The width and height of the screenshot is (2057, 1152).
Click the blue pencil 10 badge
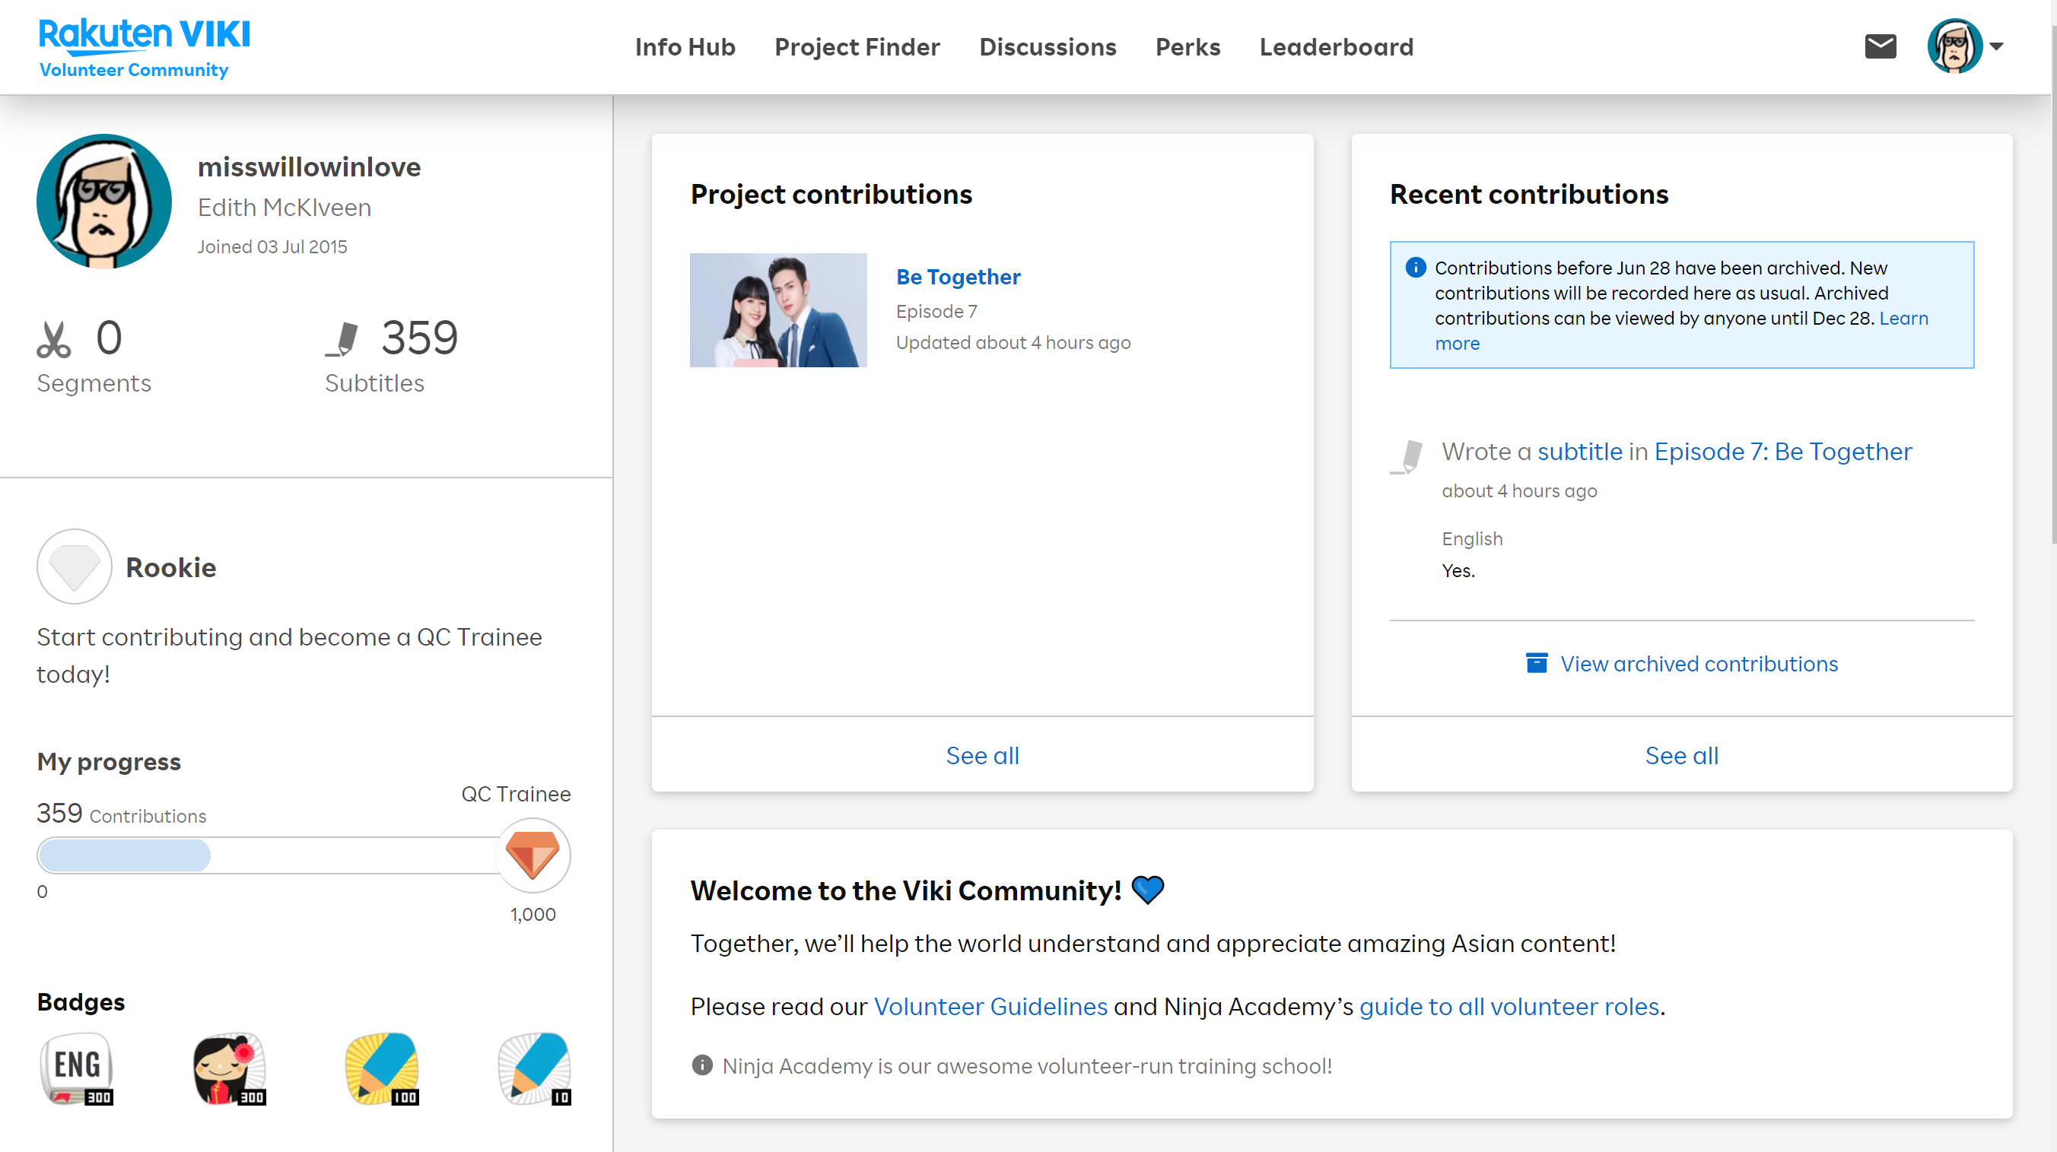pos(534,1068)
